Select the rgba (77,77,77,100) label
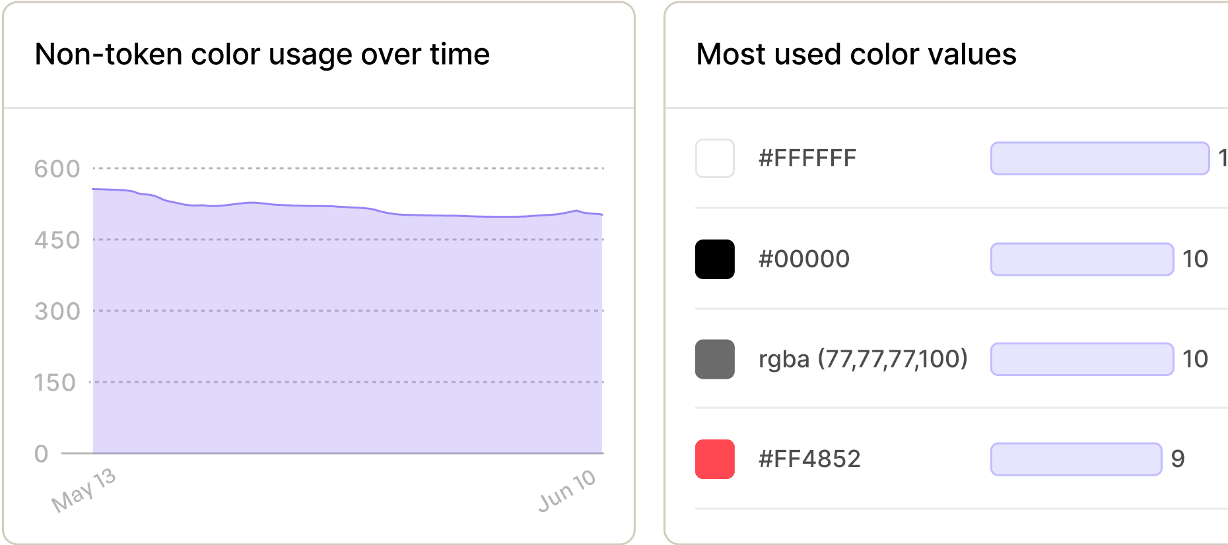 (x=863, y=359)
